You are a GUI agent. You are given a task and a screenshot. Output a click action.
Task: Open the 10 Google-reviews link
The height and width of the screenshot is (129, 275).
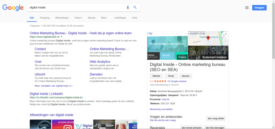(177, 81)
